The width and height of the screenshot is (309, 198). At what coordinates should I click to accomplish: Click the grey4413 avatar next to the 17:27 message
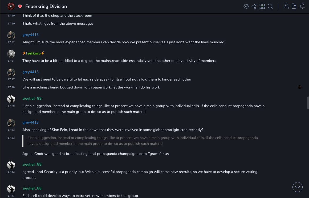pyautogui.click(x=11, y=73)
